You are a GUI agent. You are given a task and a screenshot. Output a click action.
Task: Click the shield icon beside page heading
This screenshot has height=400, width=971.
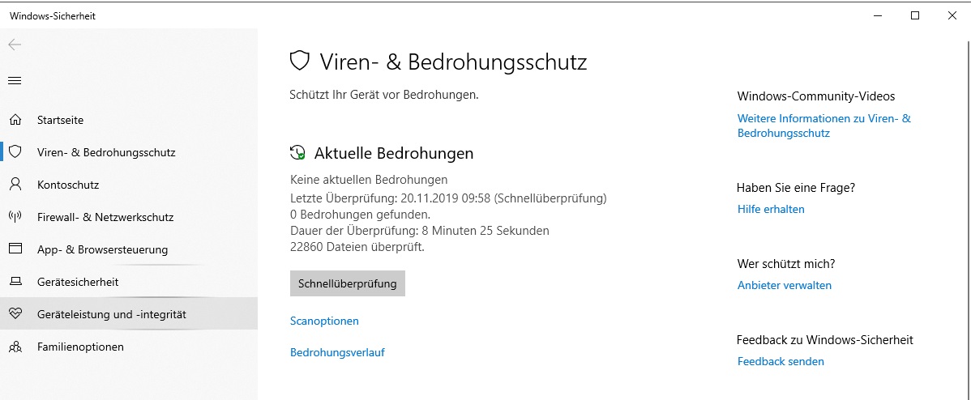tap(300, 62)
